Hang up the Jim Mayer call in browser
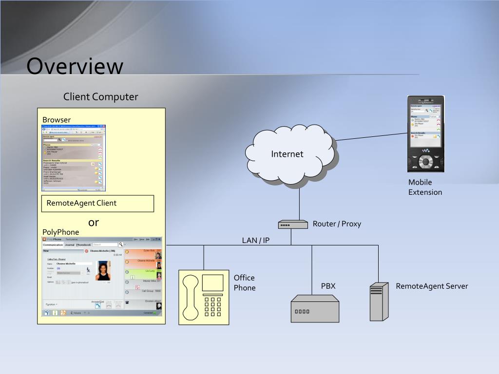 [x=100, y=153]
